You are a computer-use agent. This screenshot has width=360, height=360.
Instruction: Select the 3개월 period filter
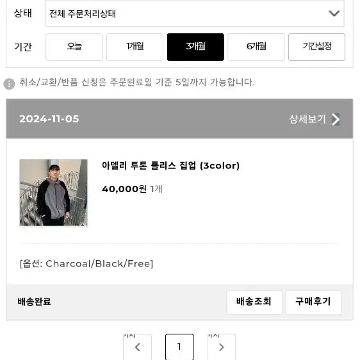point(195,47)
